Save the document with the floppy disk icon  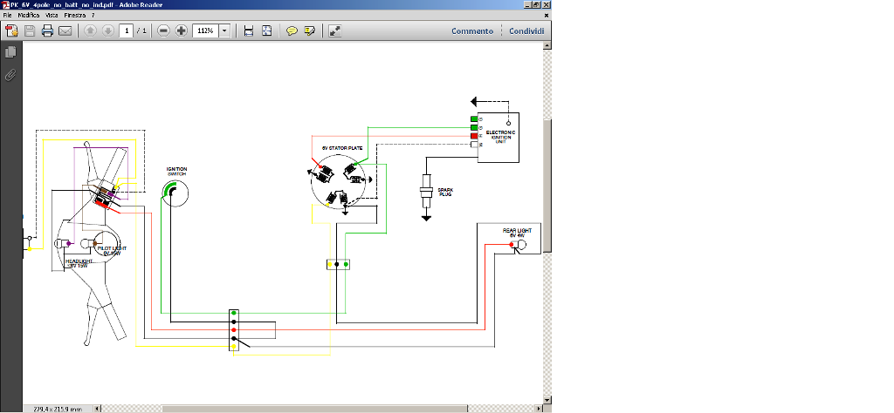pos(30,30)
